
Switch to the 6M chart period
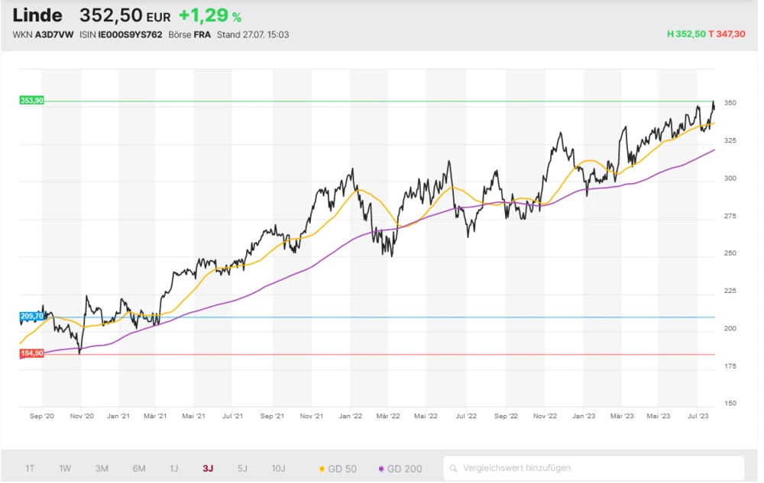coord(138,469)
